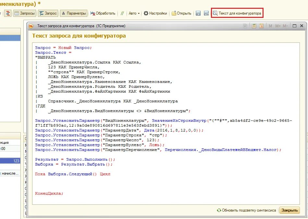Click the M memory button in title bar
The width and height of the screenshot is (308, 219).
tap(270, 26)
